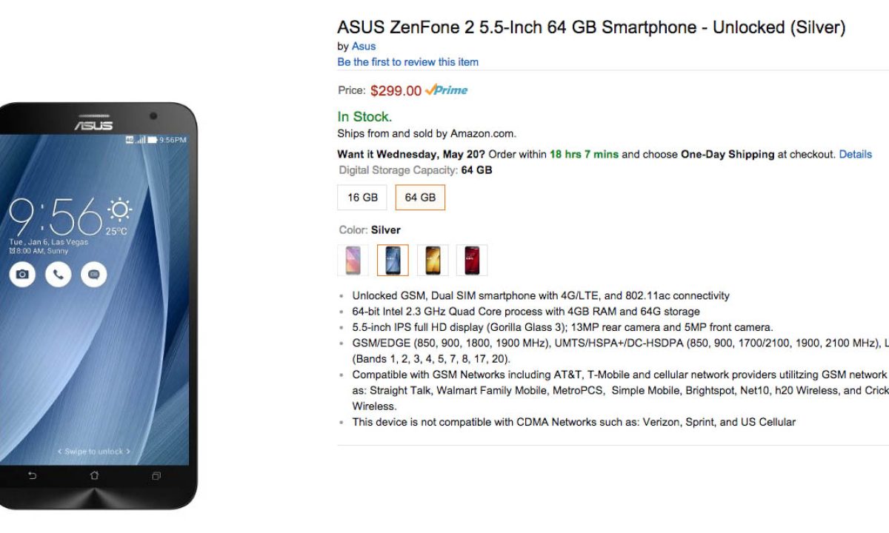Open the Asus brand link

[363, 46]
